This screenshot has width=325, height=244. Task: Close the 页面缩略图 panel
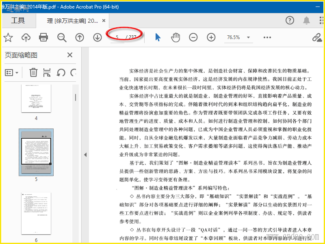(70, 55)
